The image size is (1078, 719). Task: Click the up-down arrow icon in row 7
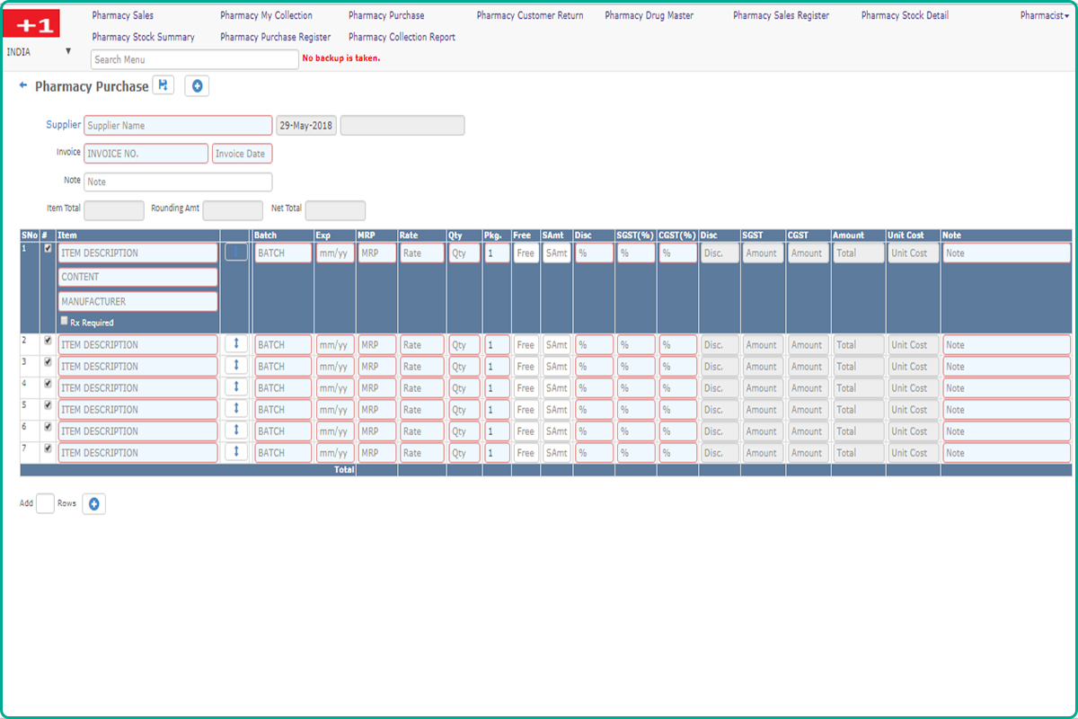[235, 451]
